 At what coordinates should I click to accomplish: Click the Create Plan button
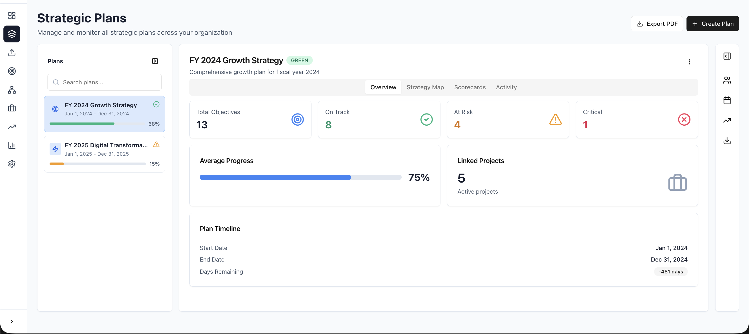coord(712,23)
